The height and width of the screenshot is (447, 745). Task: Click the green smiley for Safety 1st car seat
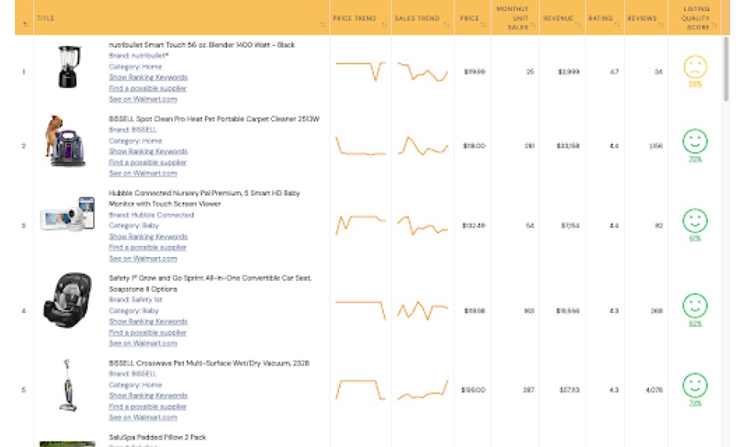pyautogui.click(x=695, y=305)
